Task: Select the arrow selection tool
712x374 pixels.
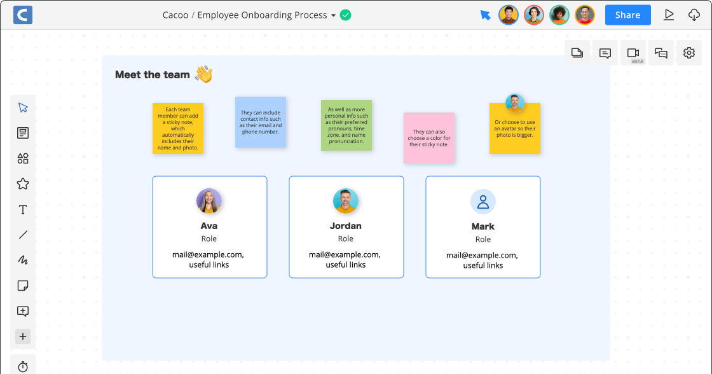Action: pos(23,107)
